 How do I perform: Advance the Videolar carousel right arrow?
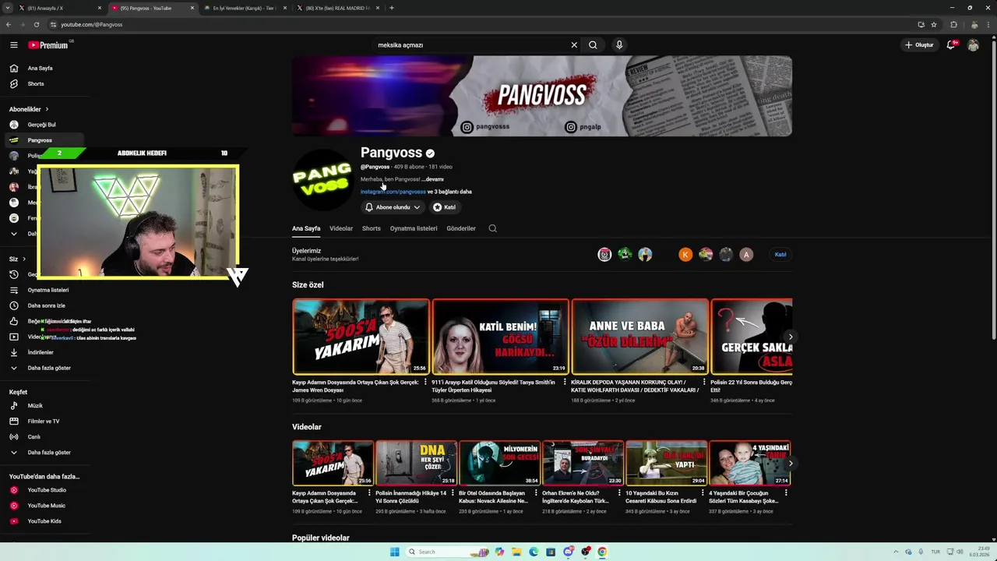point(790,464)
